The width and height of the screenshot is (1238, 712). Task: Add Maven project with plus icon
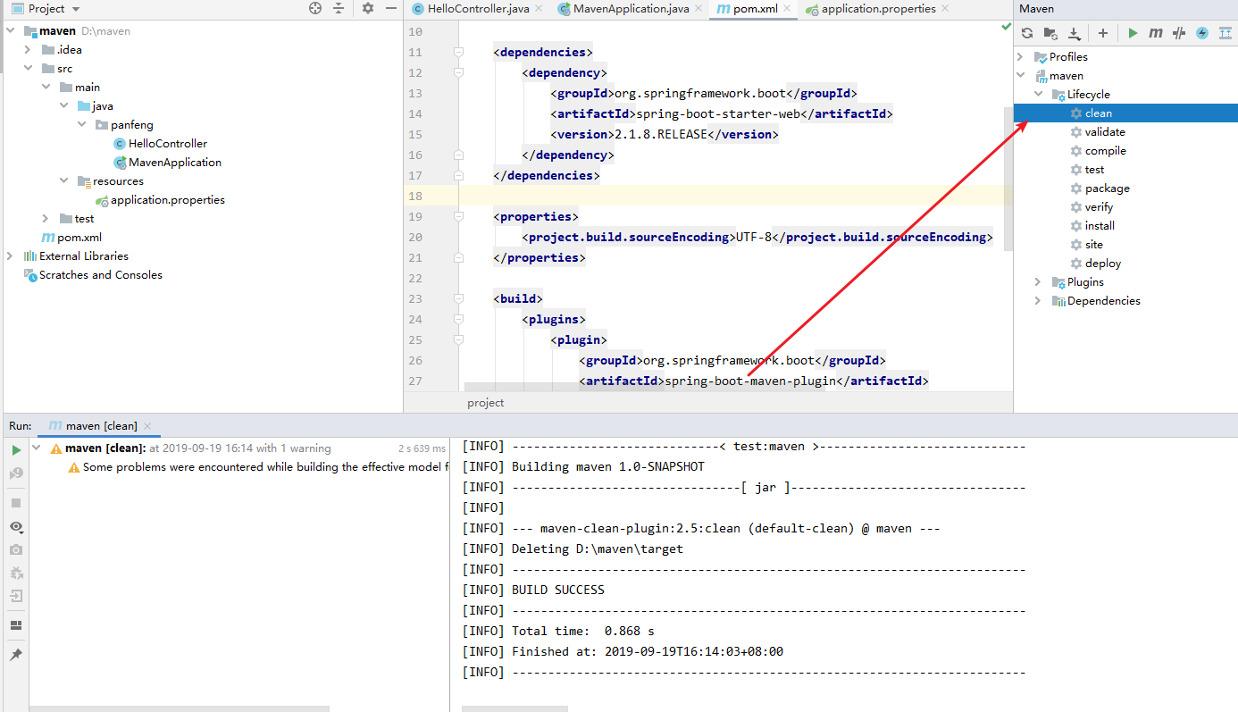(1103, 33)
